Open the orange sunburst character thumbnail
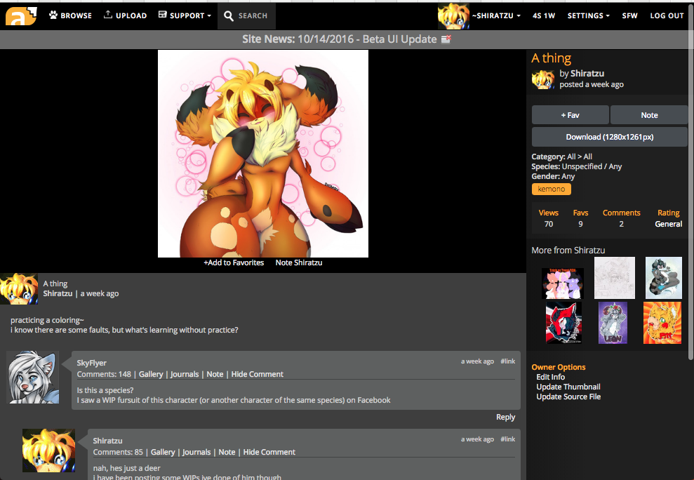Screen dimensions: 694x480 [662, 323]
